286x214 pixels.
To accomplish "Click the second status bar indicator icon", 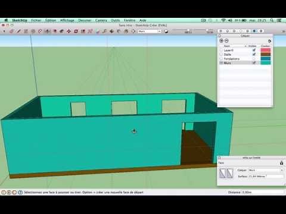I will click(x=9, y=192).
